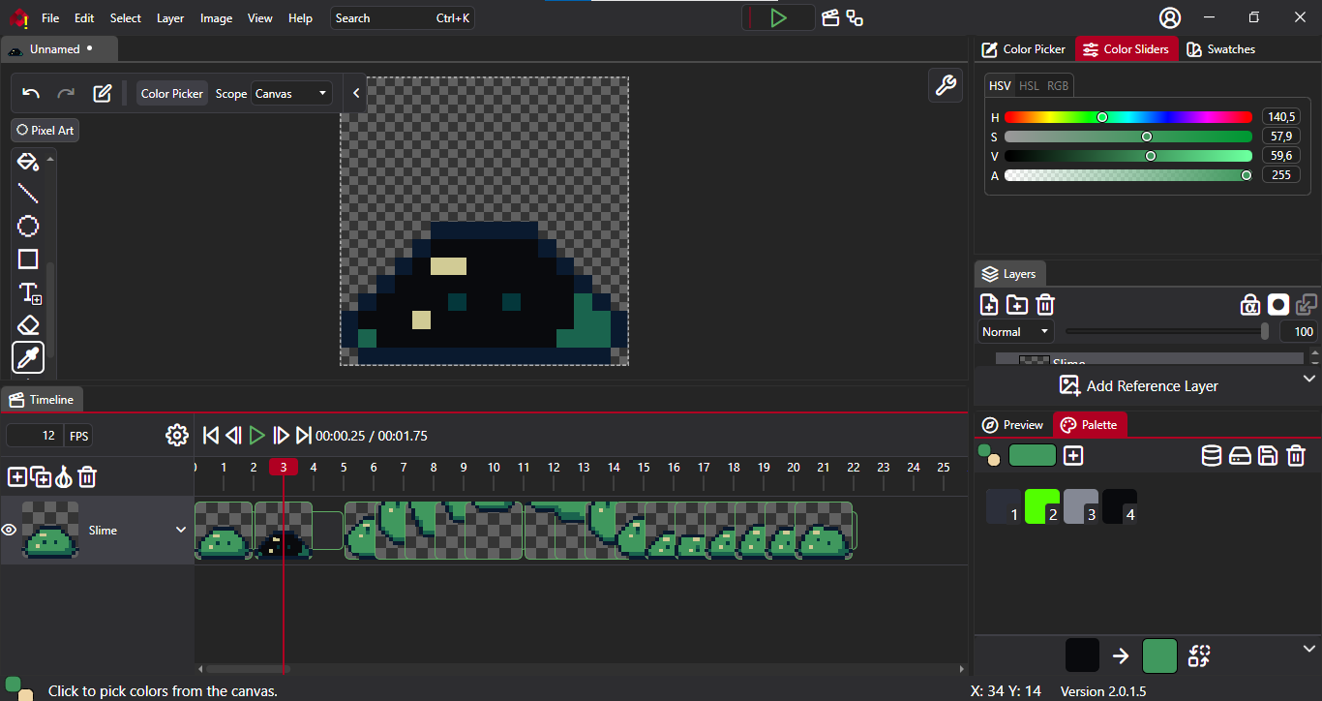1322x701 pixels.
Task: Pick the Text tool
Action: click(x=29, y=293)
